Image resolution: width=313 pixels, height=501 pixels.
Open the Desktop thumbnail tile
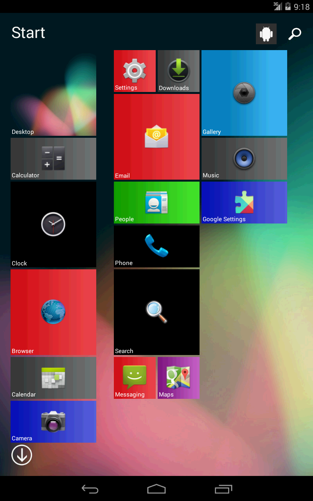pyautogui.click(x=53, y=93)
